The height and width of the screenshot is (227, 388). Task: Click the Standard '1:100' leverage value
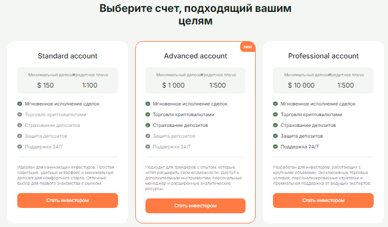pyautogui.click(x=89, y=85)
